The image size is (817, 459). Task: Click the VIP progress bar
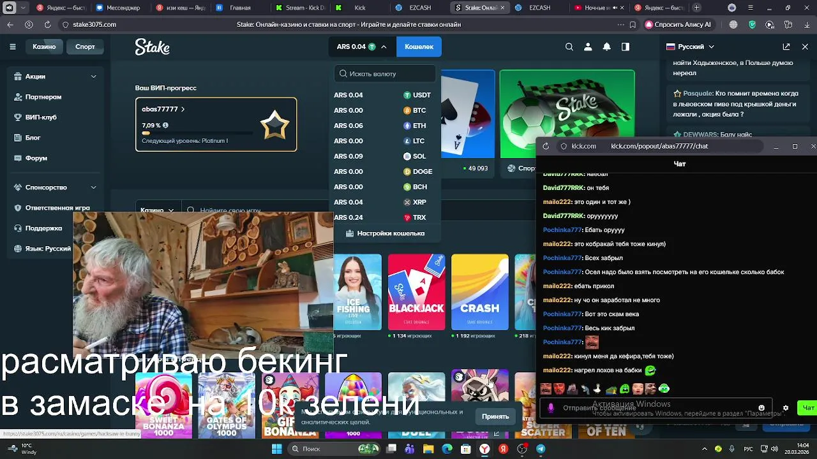coord(197,133)
